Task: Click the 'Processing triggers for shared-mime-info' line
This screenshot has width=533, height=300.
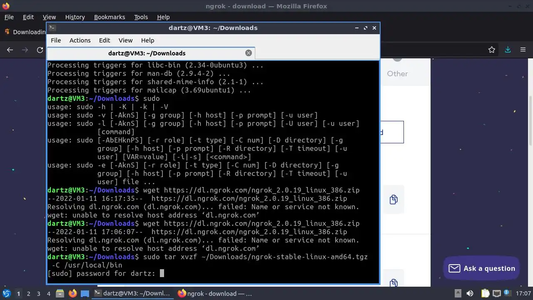Action: 155,82
